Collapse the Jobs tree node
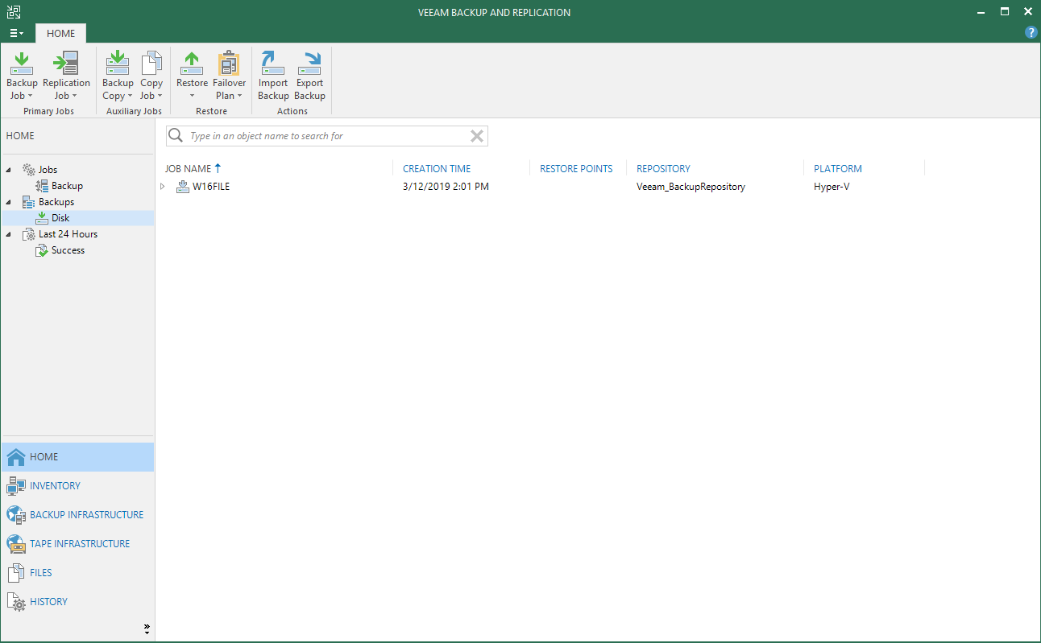1041x643 pixels. point(9,170)
